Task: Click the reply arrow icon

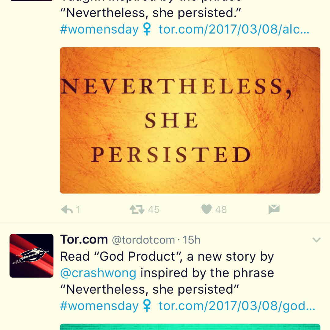Action: pyautogui.click(x=67, y=210)
